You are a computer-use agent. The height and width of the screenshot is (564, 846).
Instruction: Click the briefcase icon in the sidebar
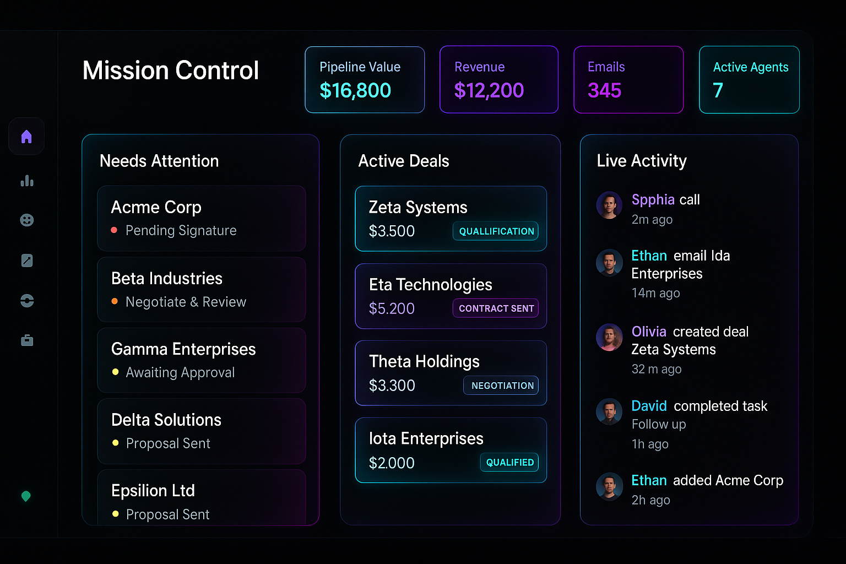[x=26, y=340]
